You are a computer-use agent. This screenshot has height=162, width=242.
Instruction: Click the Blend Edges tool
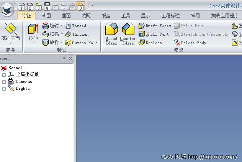coord(111,34)
